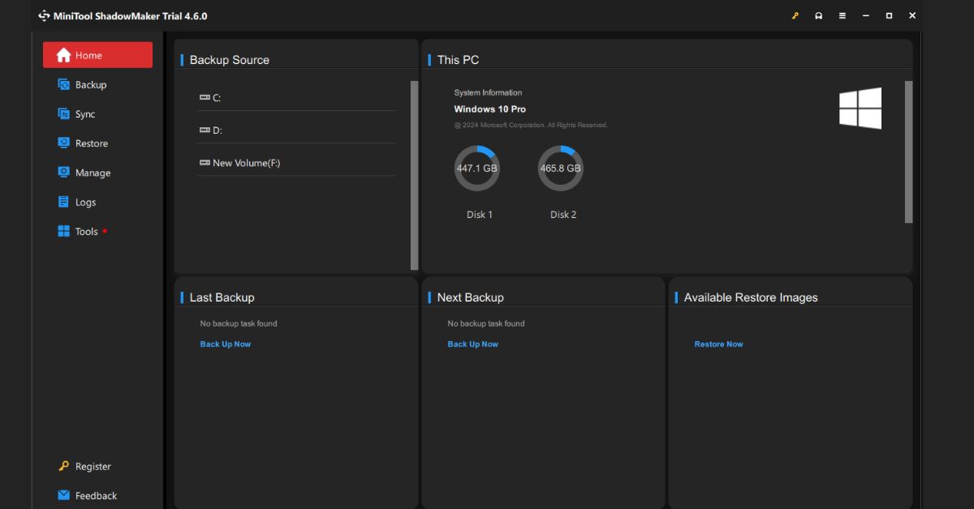The width and height of the screenshot is (974, 509).
Task: Open the hamburger menu in title bar
Action: tap(842, 15)
